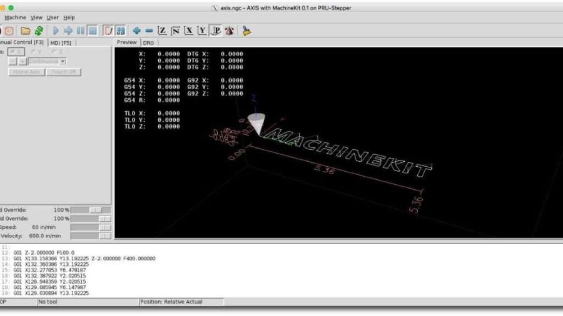Stop program execution
Image resolution: width=563 pixels, height=316 pixels.
click(93, 31)
